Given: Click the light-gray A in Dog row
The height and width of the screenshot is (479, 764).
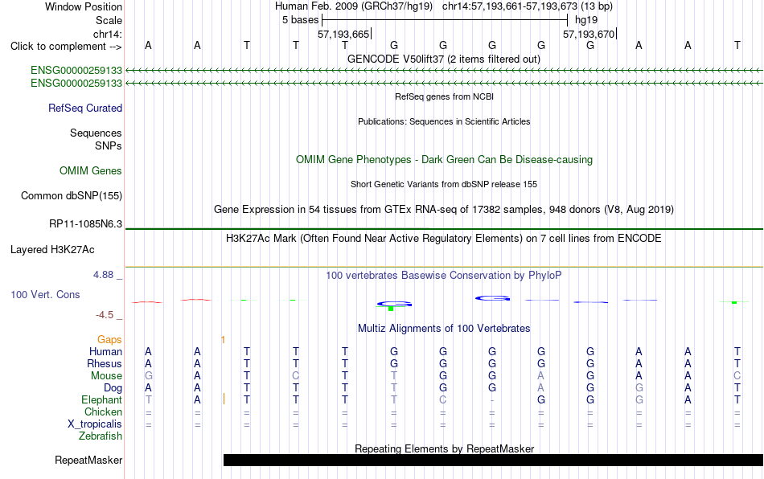Looking at the screenshot, I should coord(541,388).
